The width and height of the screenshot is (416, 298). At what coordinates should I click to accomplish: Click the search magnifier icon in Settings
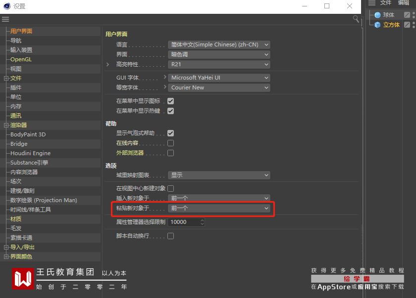[x=356, y=19]
